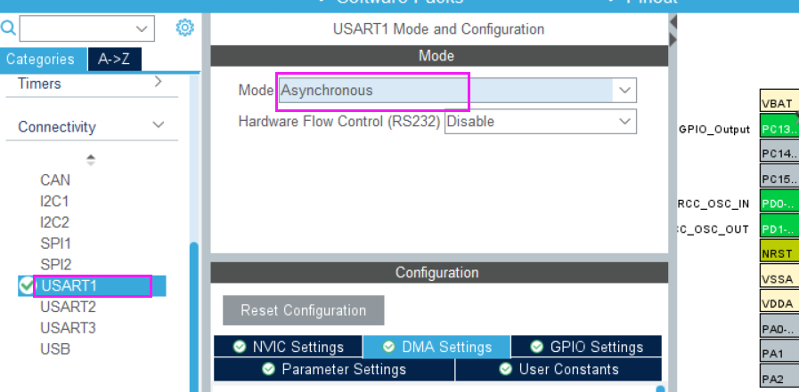The image size is (799, 392).
Task: Select SPI2 peripheral
Action: pyautogui.click(x=55, y=264)
